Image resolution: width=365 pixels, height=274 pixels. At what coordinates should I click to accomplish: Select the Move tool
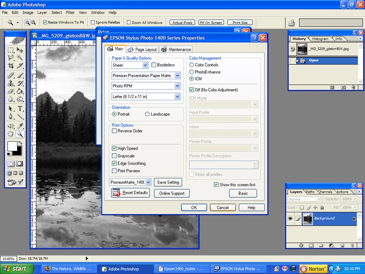20,50
